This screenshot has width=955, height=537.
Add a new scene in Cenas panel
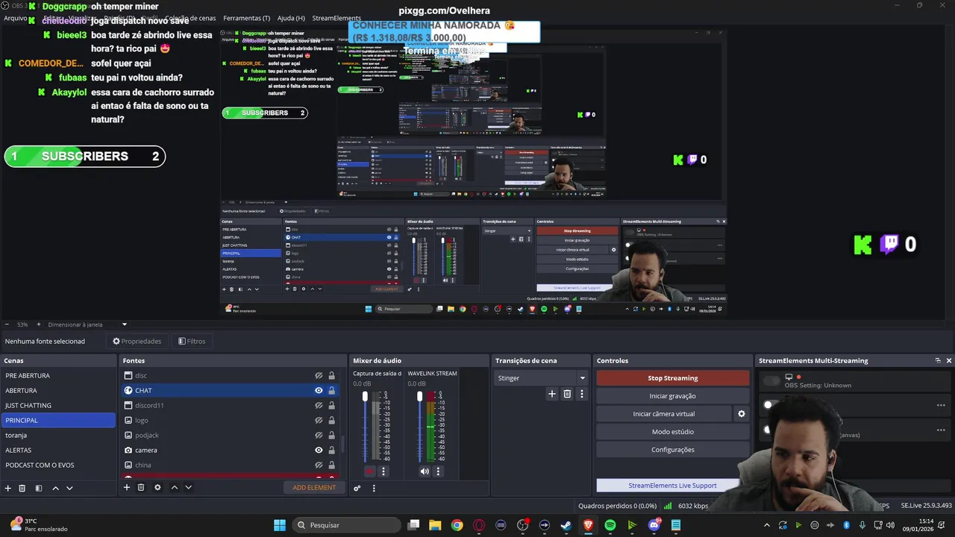pos(8,488)
